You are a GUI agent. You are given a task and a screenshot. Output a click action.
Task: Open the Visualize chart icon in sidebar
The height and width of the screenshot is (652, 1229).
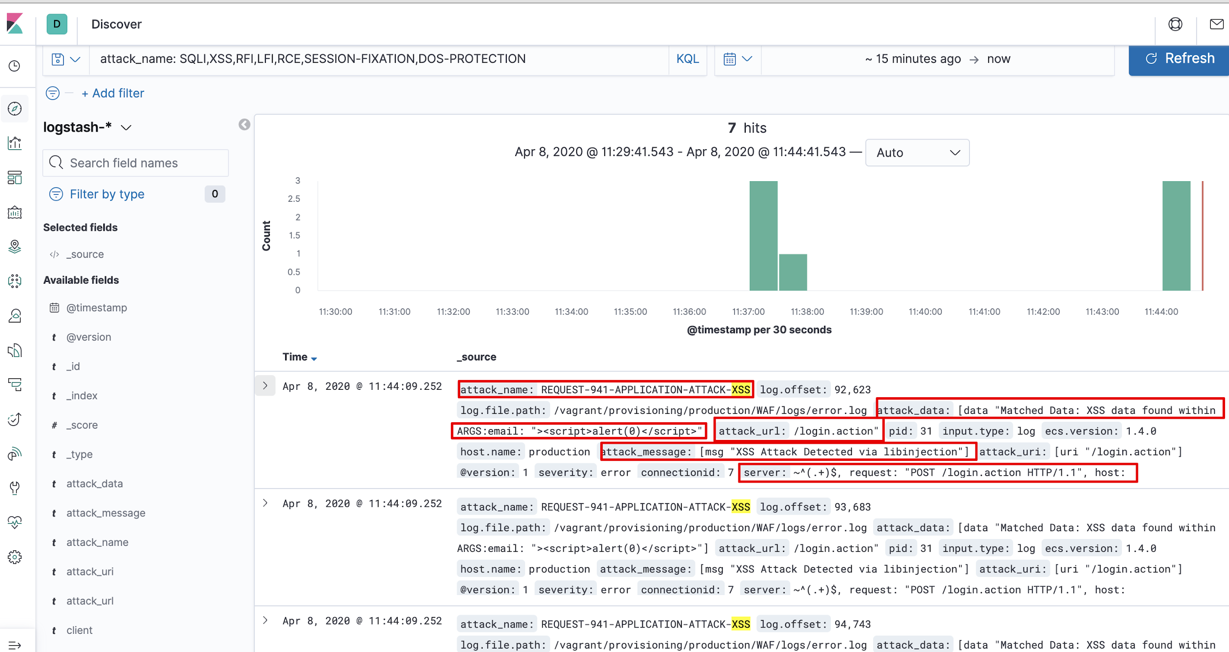15,143
